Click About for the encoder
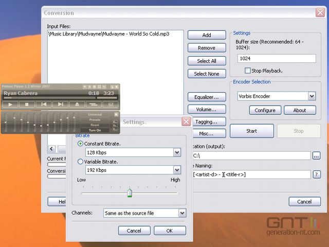 click(300, 110)
